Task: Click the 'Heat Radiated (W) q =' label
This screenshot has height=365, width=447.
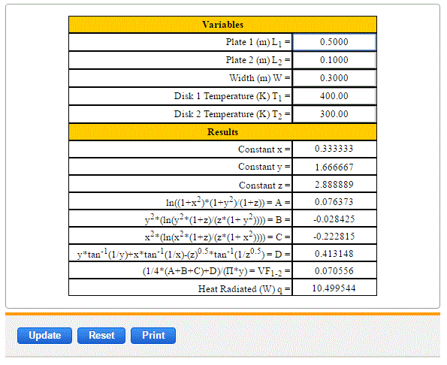Action: tap(244, 289)
